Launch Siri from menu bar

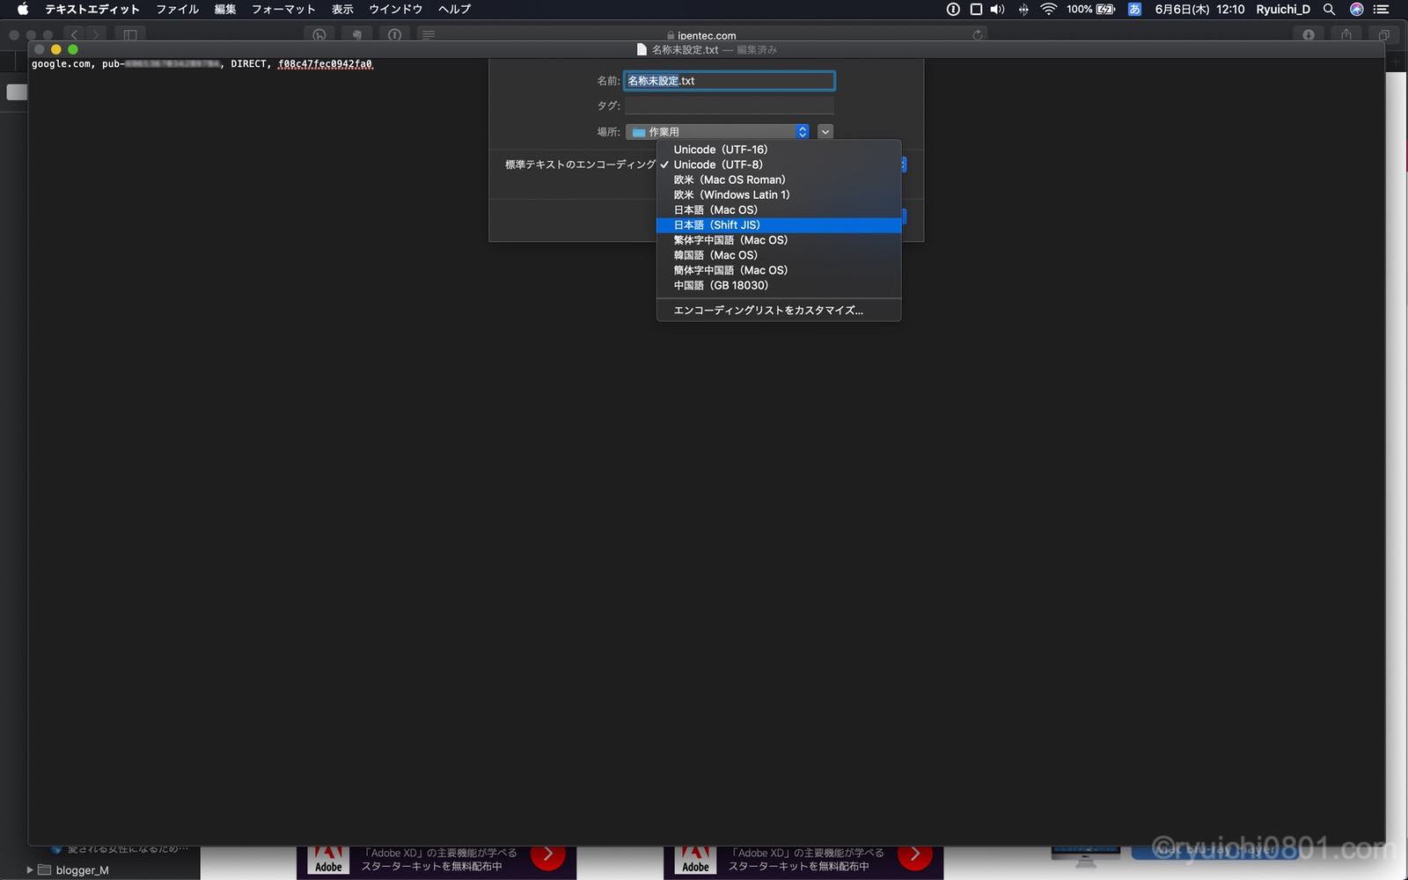click(x=1356, y=10)
